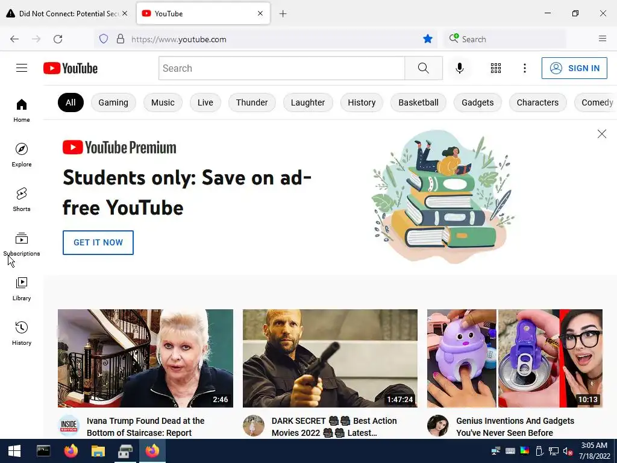The height and width of the screenshot is (463, 617).
Task: Reload the page with refresh icon
Action: pyautogui.click(x=58, y=39)
